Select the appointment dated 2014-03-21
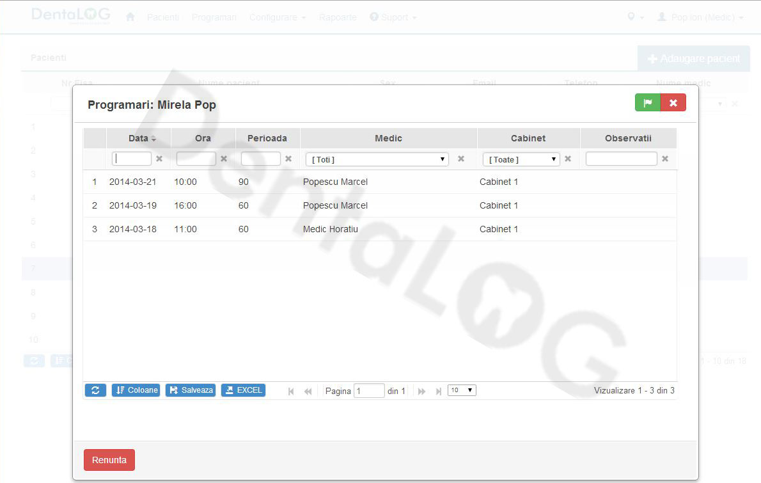 [380, 182]
